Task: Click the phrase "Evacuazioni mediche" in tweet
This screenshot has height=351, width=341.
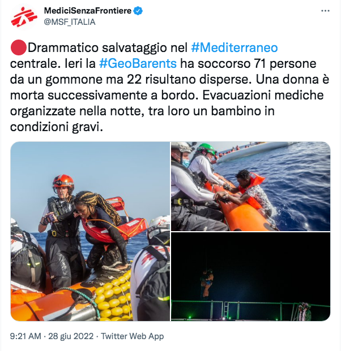Action: [263, 95]
